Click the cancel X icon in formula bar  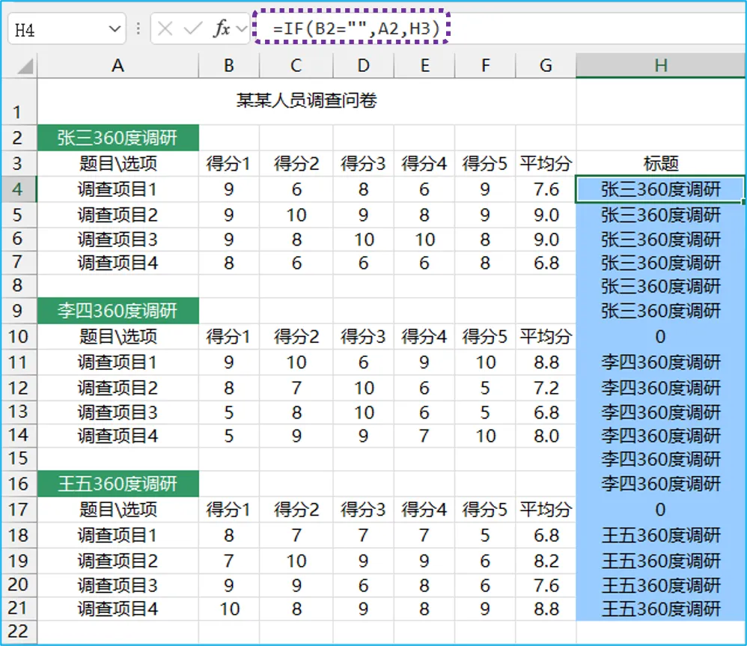[165, 29]
